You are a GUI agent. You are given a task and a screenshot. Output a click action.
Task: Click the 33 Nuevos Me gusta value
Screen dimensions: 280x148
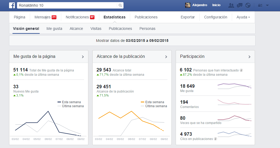[16, 87]
